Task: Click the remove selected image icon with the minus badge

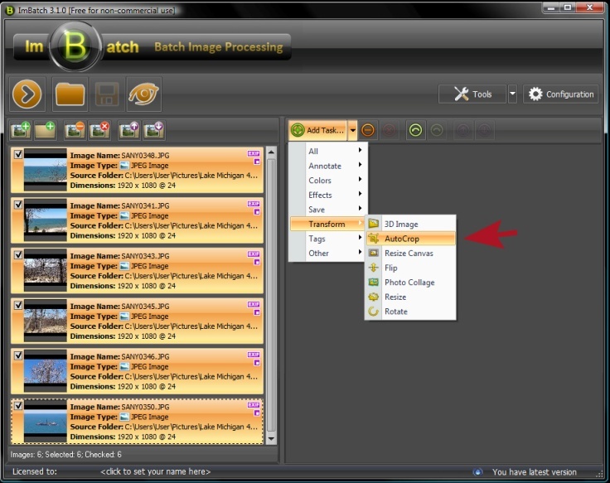Action: tap(75, 130)
